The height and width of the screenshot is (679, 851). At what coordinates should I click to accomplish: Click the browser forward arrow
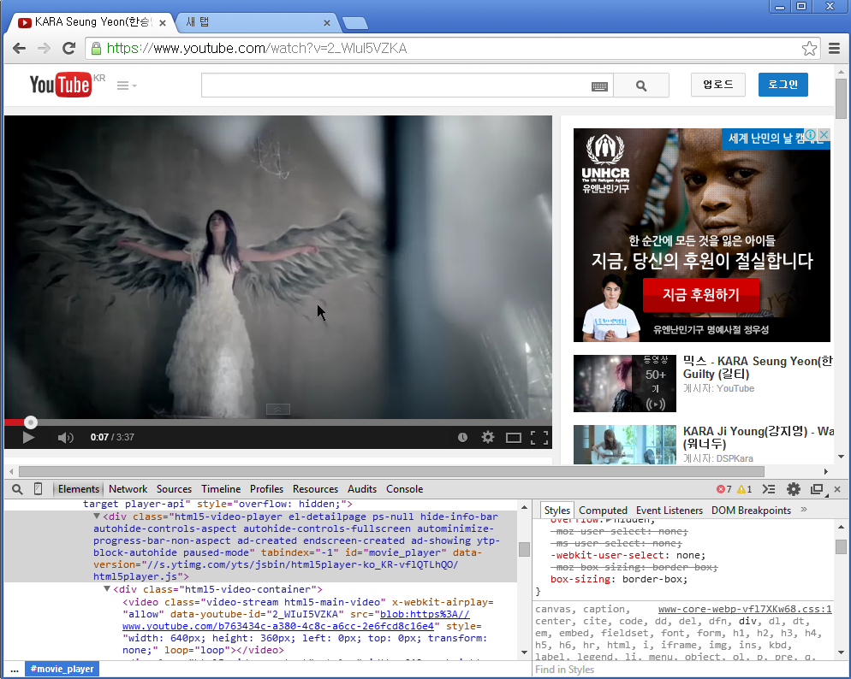click(44, 48)
